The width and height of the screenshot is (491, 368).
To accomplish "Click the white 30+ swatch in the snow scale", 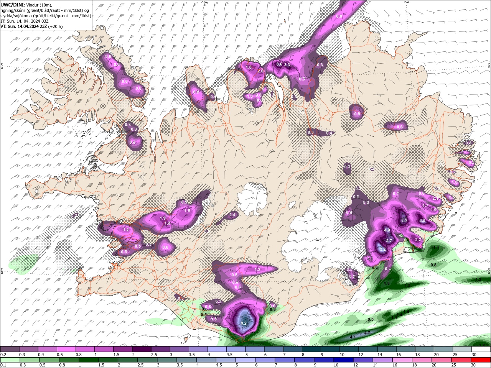I will 481,349.
